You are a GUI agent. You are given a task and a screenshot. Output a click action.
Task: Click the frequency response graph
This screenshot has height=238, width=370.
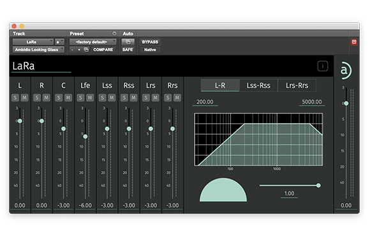[258, 139]
